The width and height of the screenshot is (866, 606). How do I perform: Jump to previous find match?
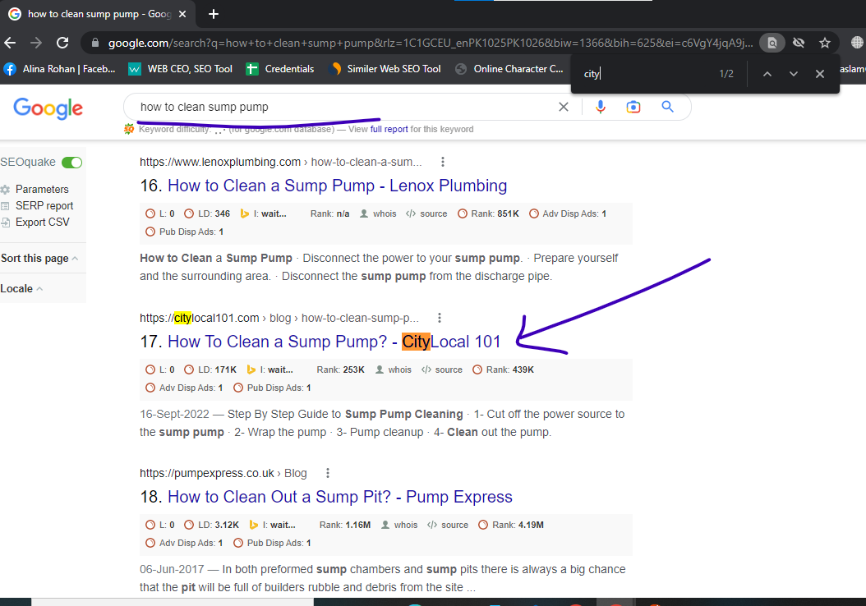(x=767, y=74)
